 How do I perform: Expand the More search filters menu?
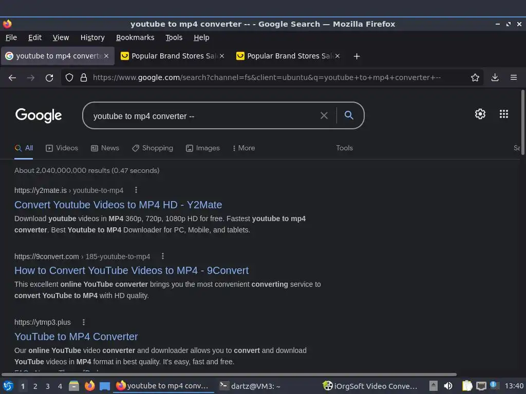click(244, 148)
